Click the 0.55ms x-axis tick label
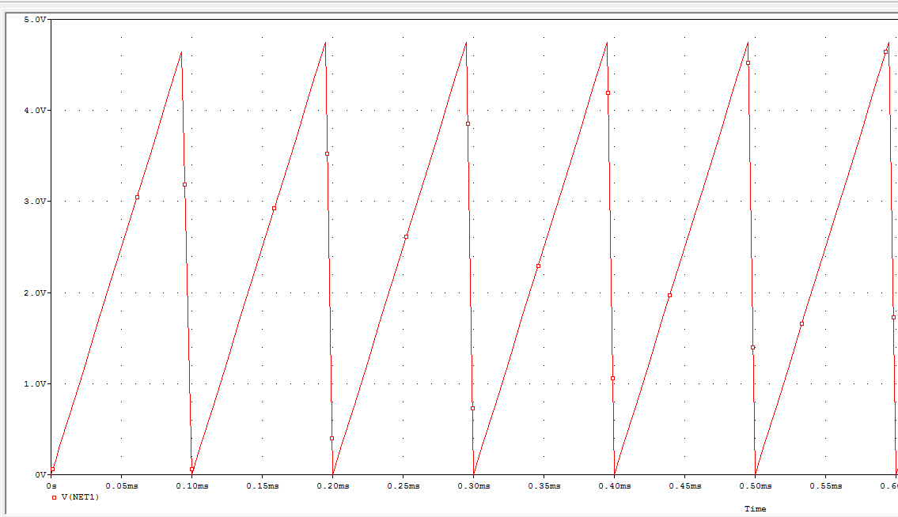 [x=824, y=485]
